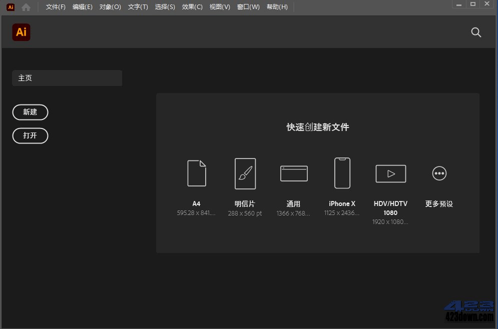Open the 对象 menu
Screen dimensions: 498x329
pos(110,7)
